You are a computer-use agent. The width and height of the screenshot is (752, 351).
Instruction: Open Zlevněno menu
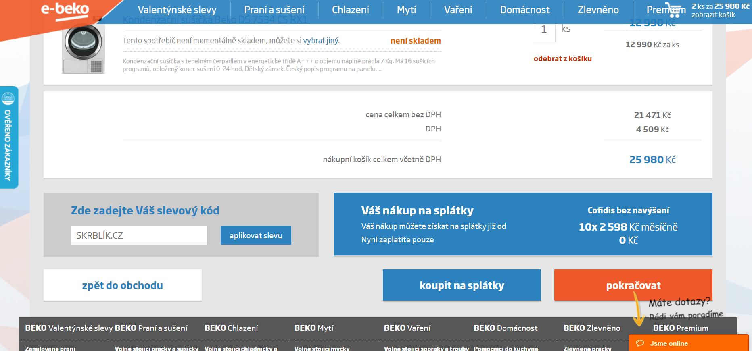click(598, 10)
